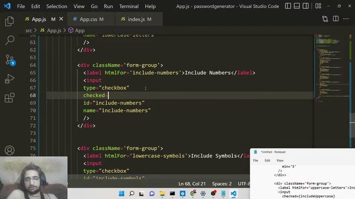The image size is (355, 199).
Task: Open the Chat app on the taskbar
Action: [152, 193]
